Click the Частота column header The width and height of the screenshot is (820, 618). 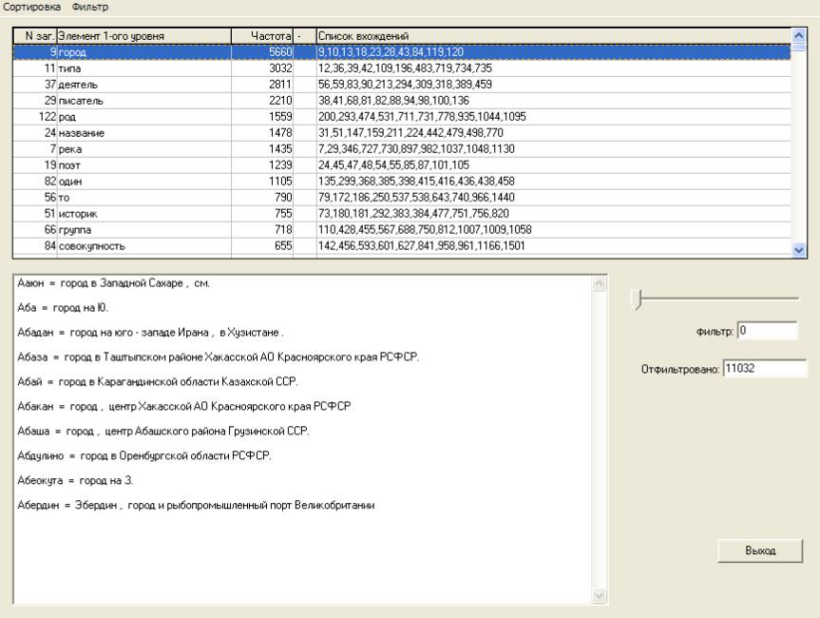[261, 35]
